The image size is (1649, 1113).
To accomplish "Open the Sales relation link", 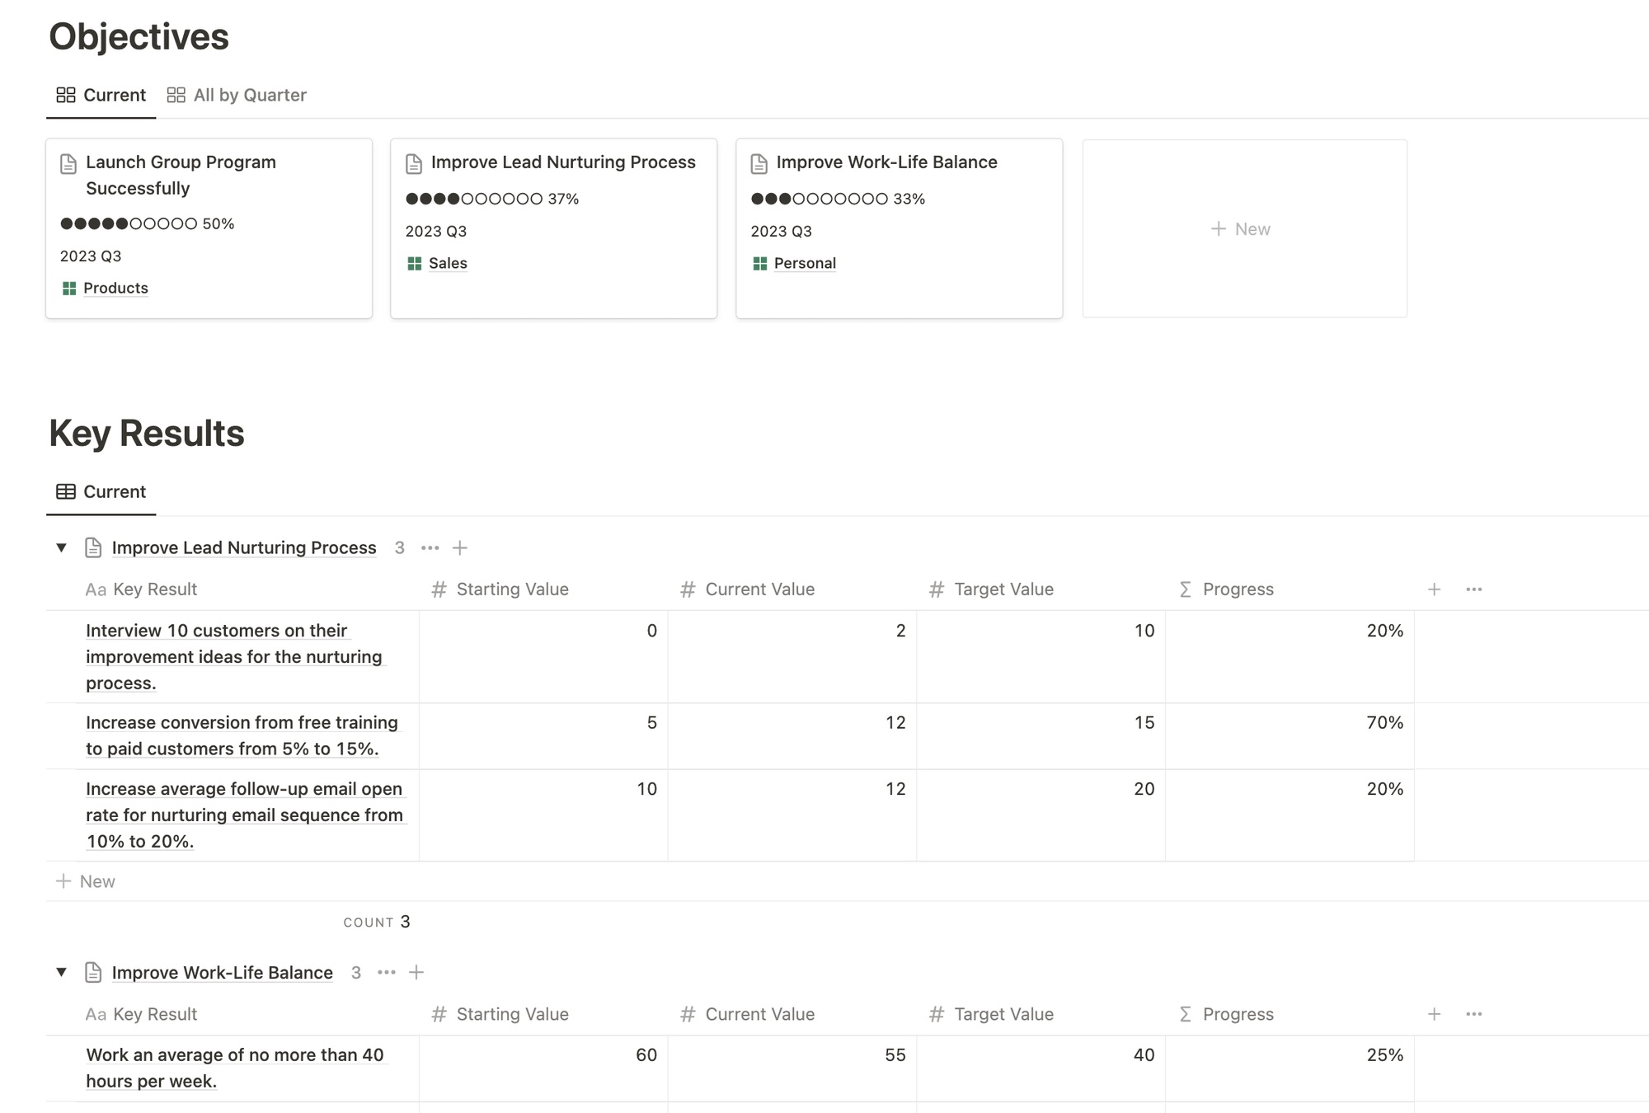I will pos(448,263).
